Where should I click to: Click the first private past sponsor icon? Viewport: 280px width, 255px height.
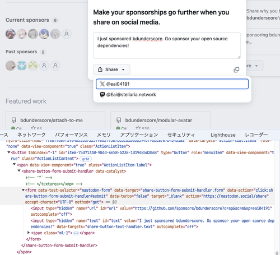pos(44,66)
